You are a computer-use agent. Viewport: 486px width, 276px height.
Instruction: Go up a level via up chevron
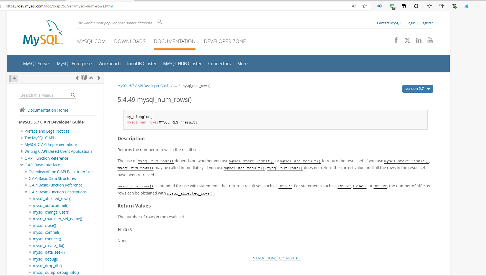(x=91, y=78)
